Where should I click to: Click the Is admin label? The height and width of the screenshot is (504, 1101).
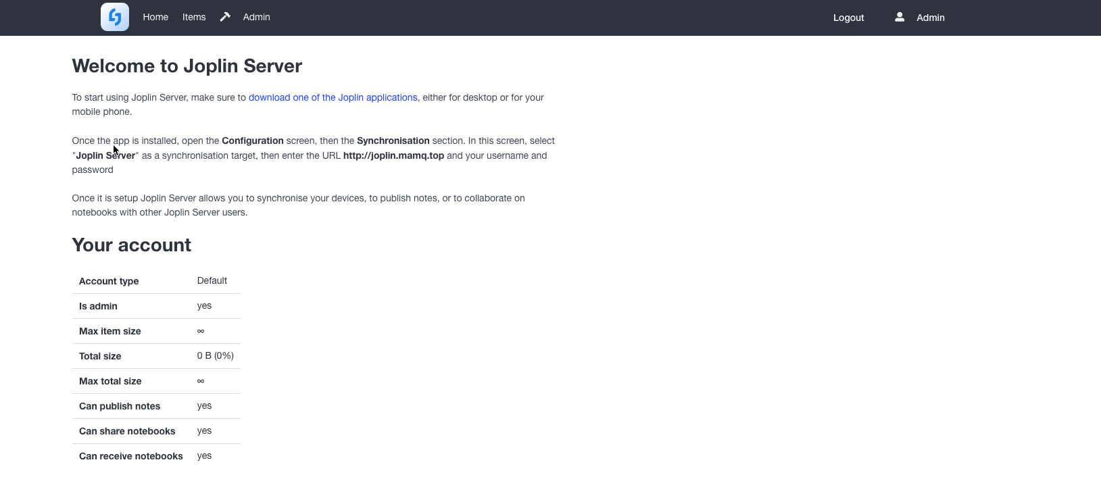[98, 306]
